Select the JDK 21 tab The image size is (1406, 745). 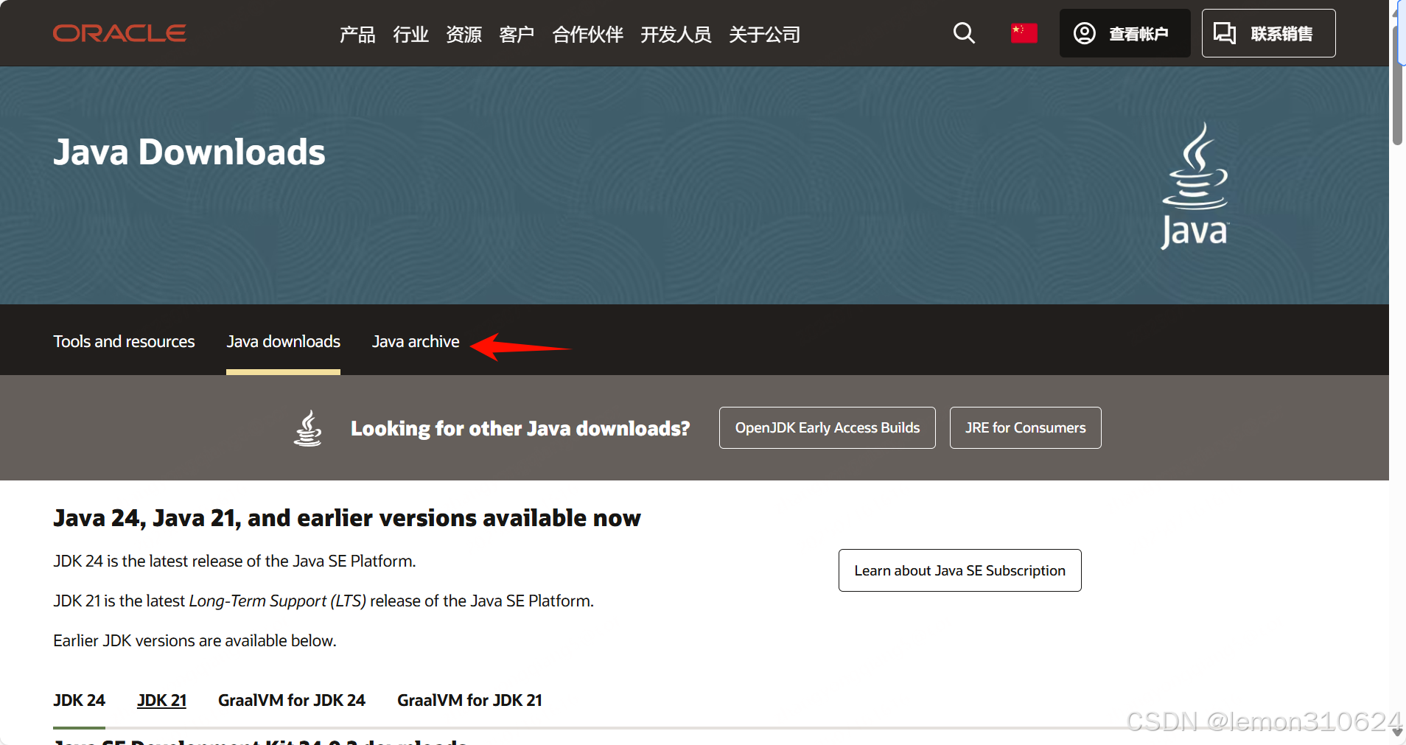pos(161,700)
